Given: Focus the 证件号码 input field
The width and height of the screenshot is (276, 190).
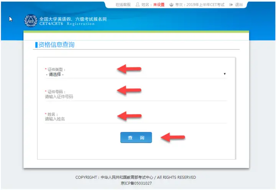Looking at the screenshot, I should (x=136, y=97).
